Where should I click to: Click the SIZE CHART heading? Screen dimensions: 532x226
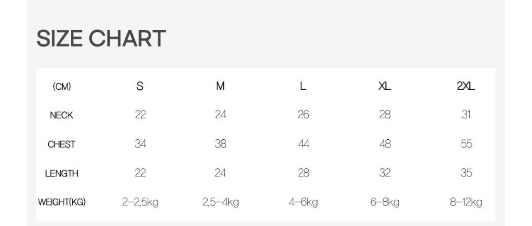(101, 38)
